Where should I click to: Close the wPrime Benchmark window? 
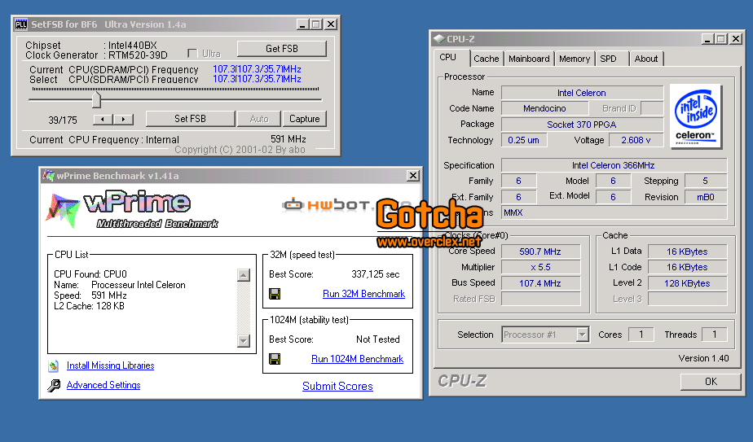412,176
